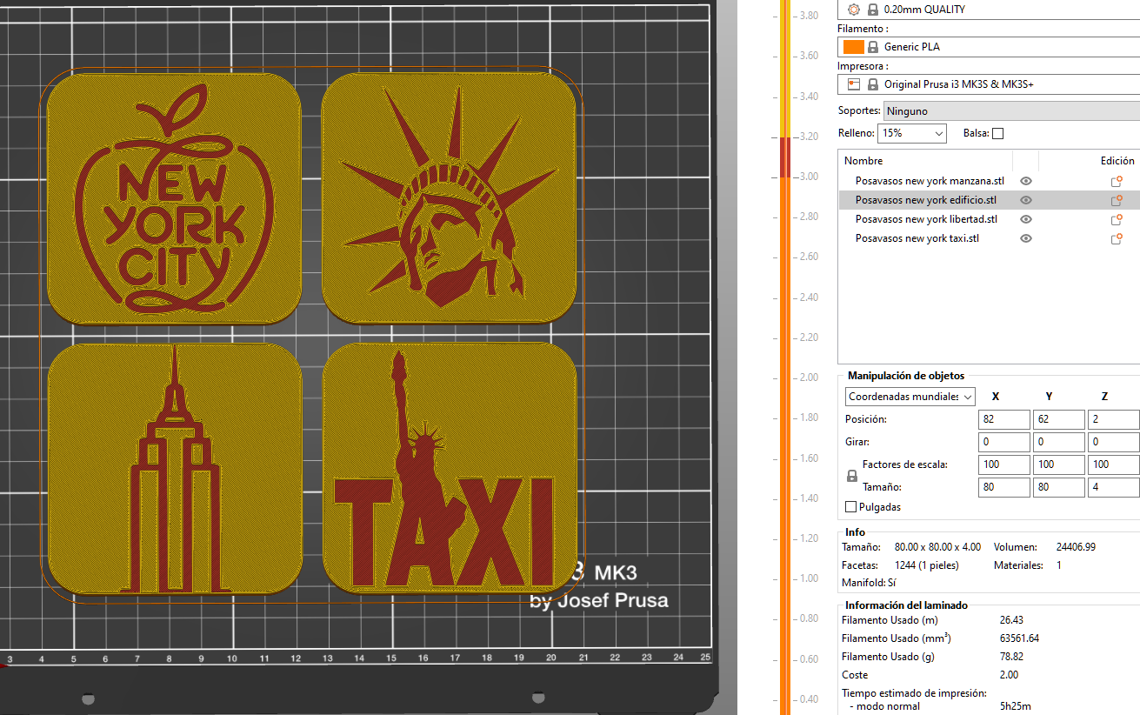Toggle the eye icon for taxi.stl
This screenshot has height=715, width=1140.
coord(1026,238)
